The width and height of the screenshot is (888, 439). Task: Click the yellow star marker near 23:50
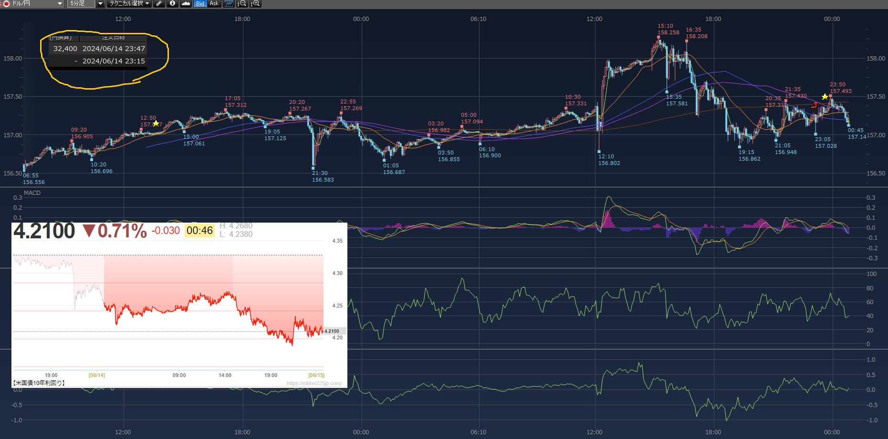click(x=825, y=97)
